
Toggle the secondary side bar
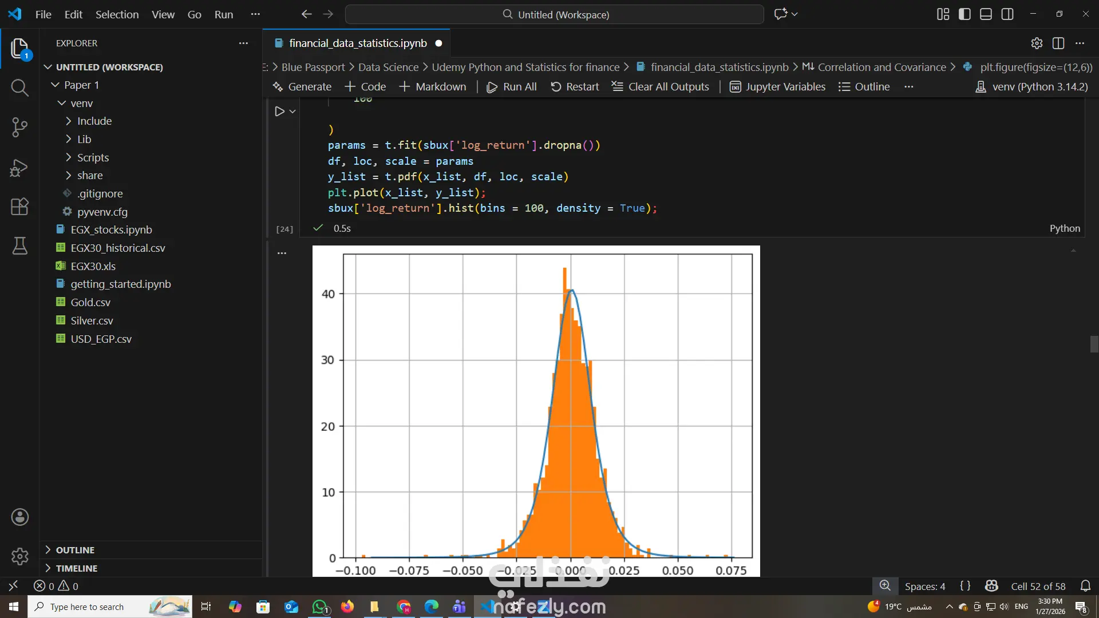click(1007, 14)
